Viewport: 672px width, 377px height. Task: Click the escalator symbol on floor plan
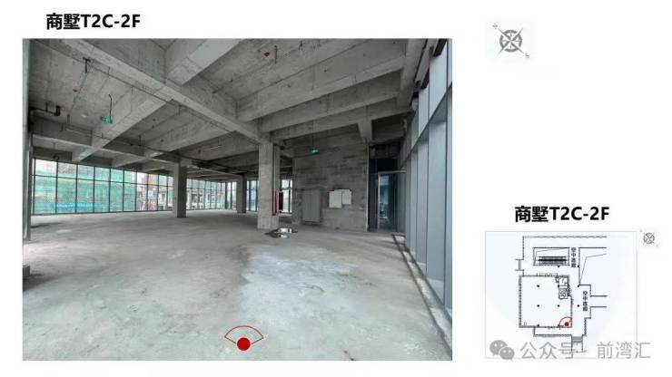click(x=552, y=258)
